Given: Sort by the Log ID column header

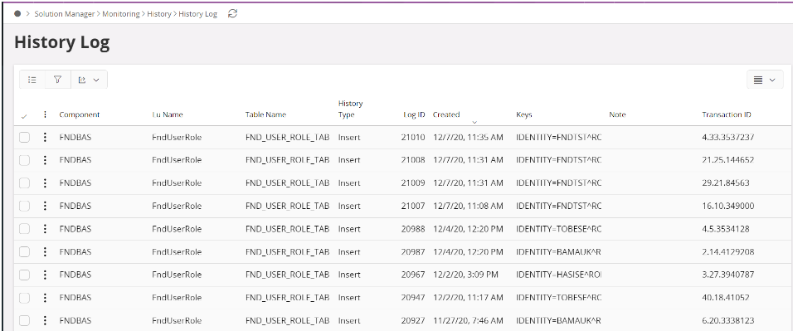Looking at the screenshot, I should click(x=414, y=114).
